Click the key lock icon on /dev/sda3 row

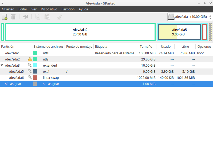pos(30,65)
